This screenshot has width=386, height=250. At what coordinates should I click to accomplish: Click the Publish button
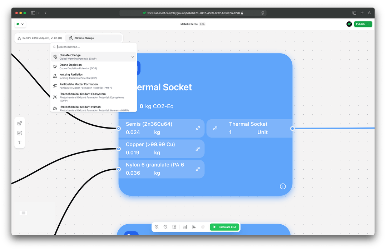tap(363, 24)
